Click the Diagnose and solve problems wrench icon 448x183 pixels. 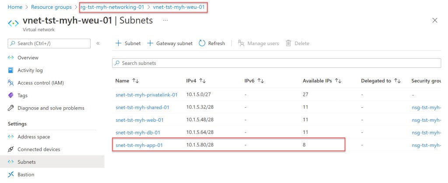[x=11, y=108]
